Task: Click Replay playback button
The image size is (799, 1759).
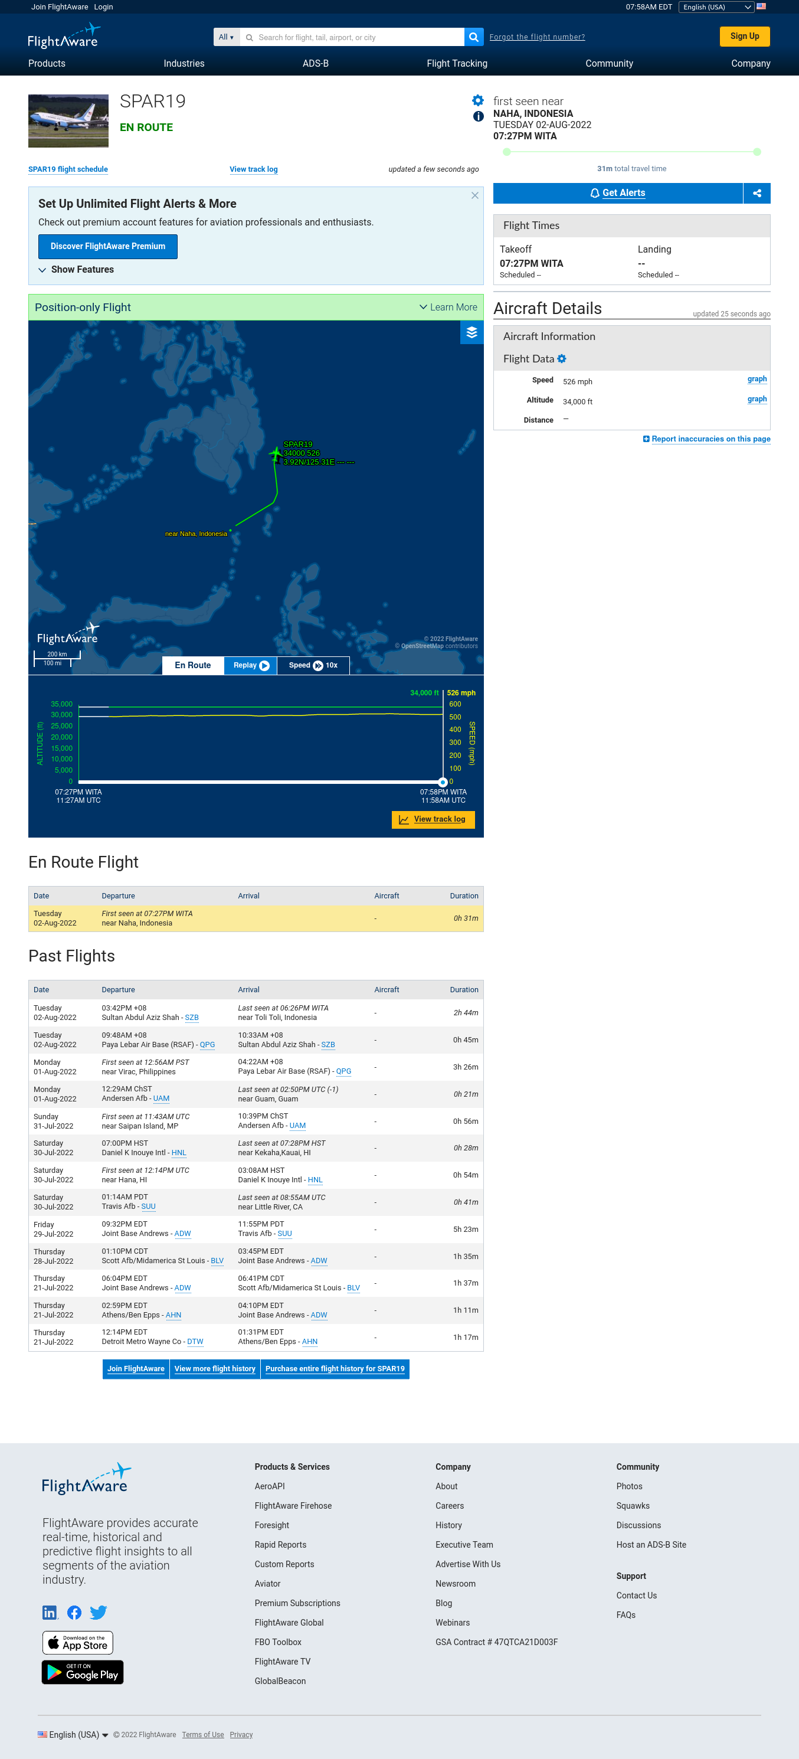Action: pyautogui.click(x=251, y=665)
